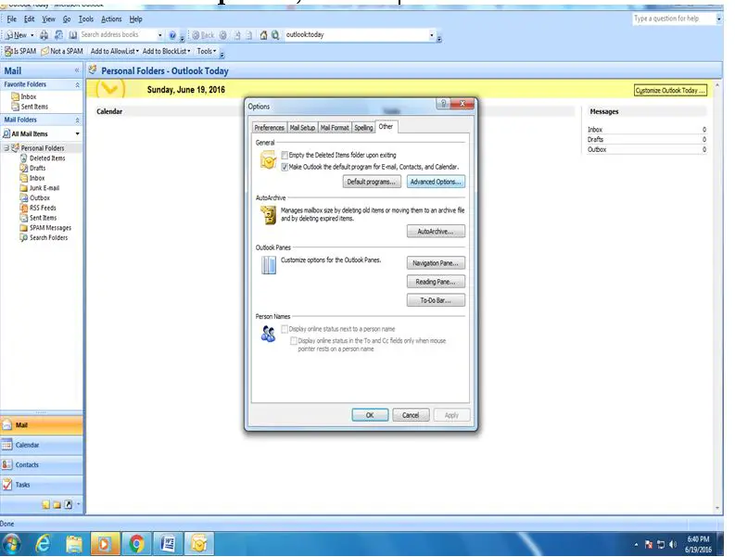Click the Shortcuts icon in navigation footer
The width and height of the screenshot is (735, 557).
[69, 505]
